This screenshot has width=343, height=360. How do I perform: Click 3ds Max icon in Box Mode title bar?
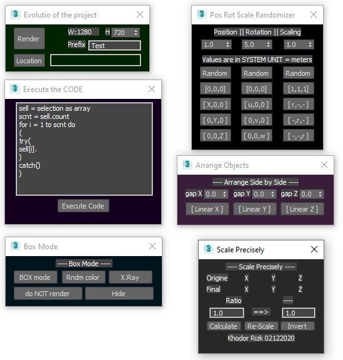[x=15, y=246]
